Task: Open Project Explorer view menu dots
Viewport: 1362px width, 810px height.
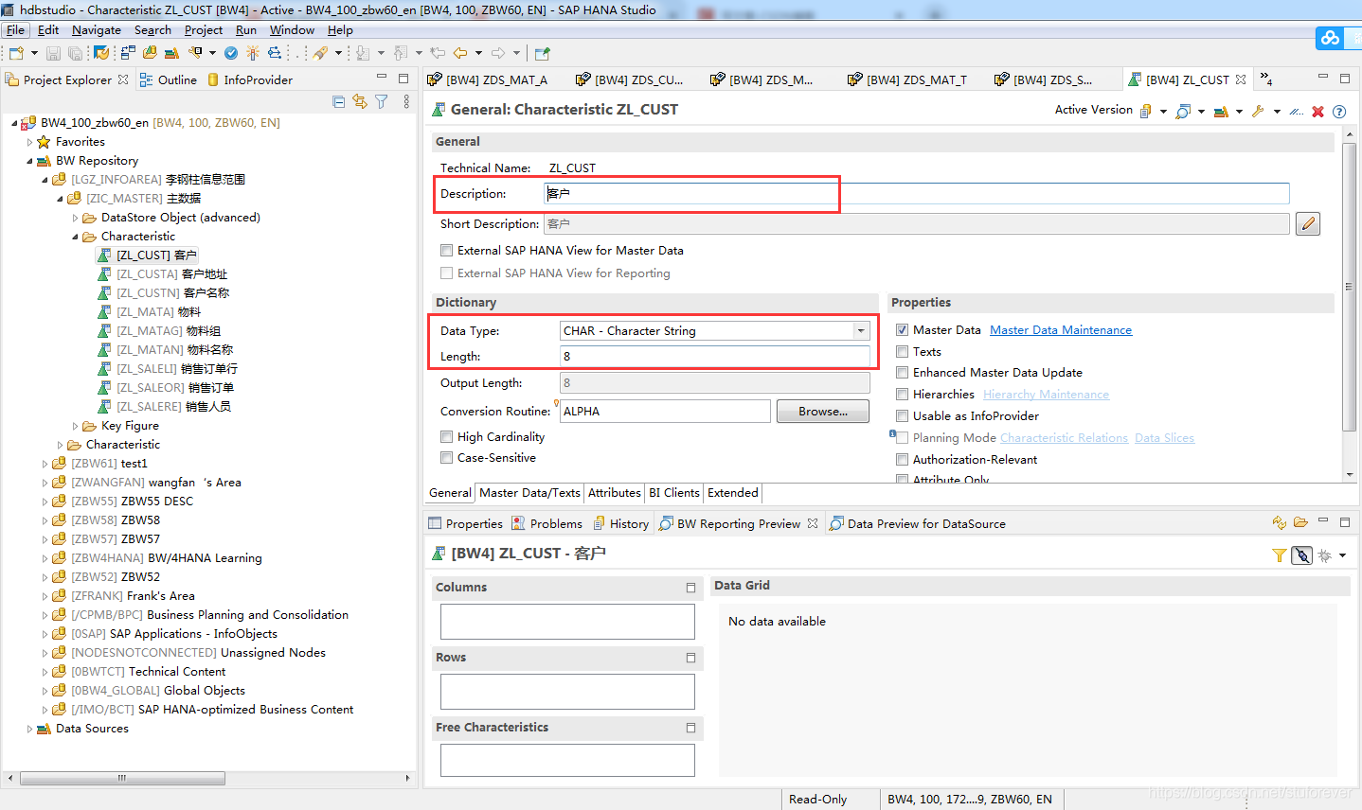Action: point(406,101)
